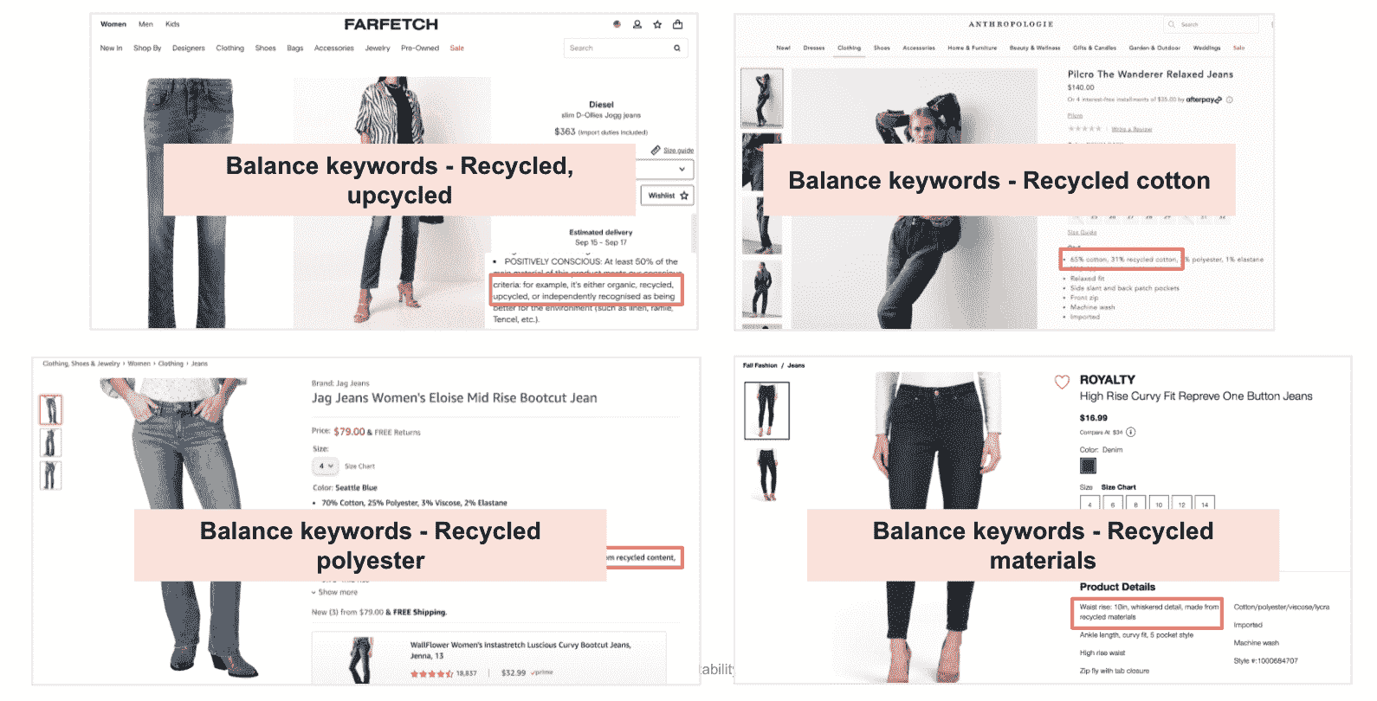The height and width of the screenshot is (701, 1377).
Task: Click Jeans breadcrumb after Fall Fashion
Action: pos(796,366)
